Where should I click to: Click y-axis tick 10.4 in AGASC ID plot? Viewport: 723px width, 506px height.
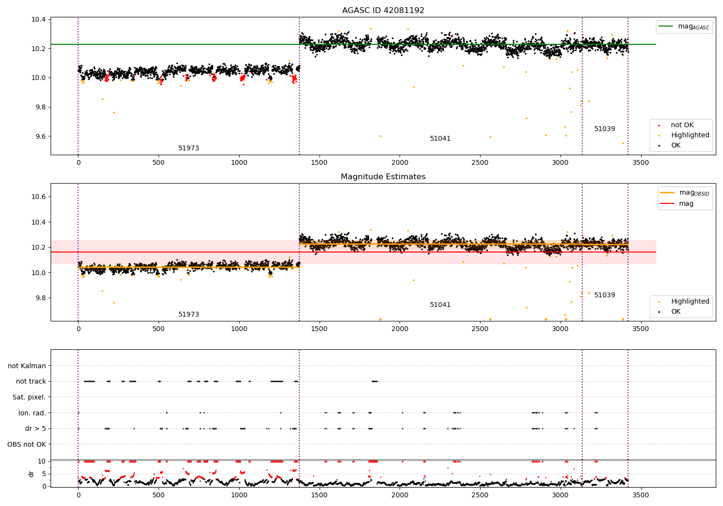(x=39, y=20)
